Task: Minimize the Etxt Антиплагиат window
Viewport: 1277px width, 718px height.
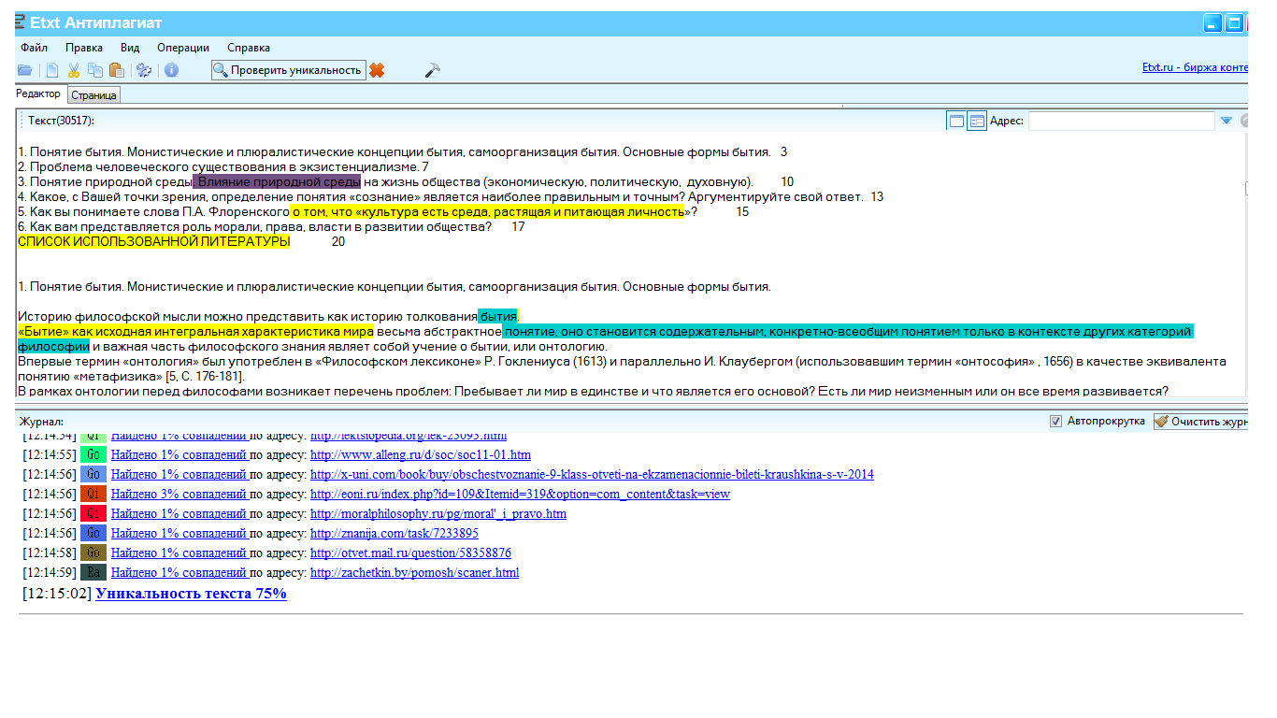Action: click(x=1212, y=23)
